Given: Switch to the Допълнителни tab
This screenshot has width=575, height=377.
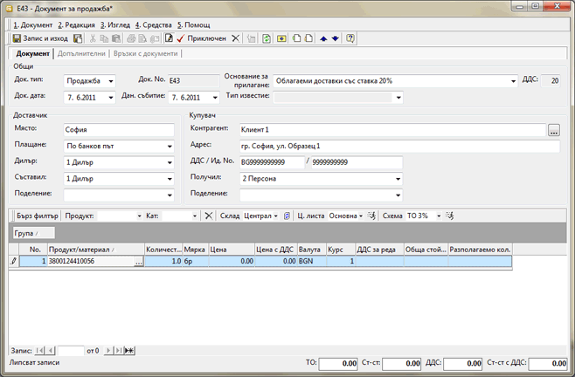Looking at the screenshot, I should pos(81,53).
